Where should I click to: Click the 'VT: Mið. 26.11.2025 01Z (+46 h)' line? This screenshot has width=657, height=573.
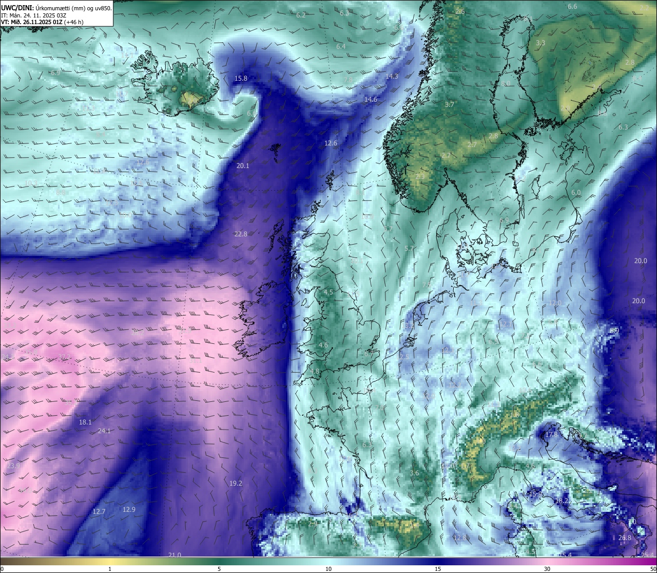[x=43, y=22]
